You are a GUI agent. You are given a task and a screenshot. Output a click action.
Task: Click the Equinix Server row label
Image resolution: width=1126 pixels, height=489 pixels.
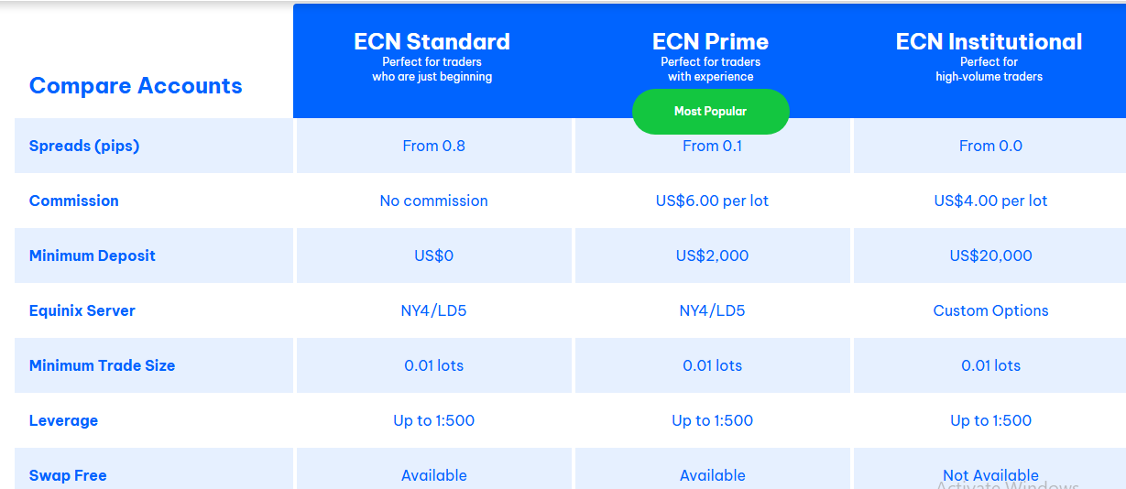pyautogui.click(x=82, y=310)
